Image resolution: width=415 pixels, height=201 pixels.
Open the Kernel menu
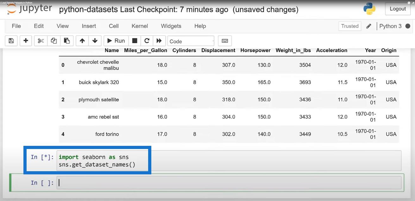coord(140,26)
